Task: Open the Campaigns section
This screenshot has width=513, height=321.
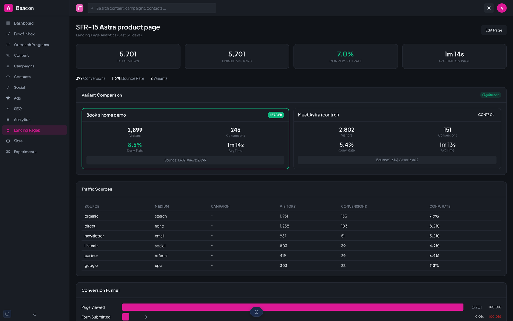Action: tap(35, 66)
